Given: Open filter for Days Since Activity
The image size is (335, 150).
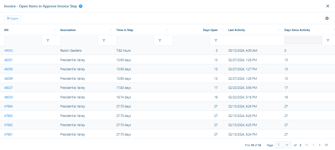Looking at the screenshot, I should click(x=328, y=40).
